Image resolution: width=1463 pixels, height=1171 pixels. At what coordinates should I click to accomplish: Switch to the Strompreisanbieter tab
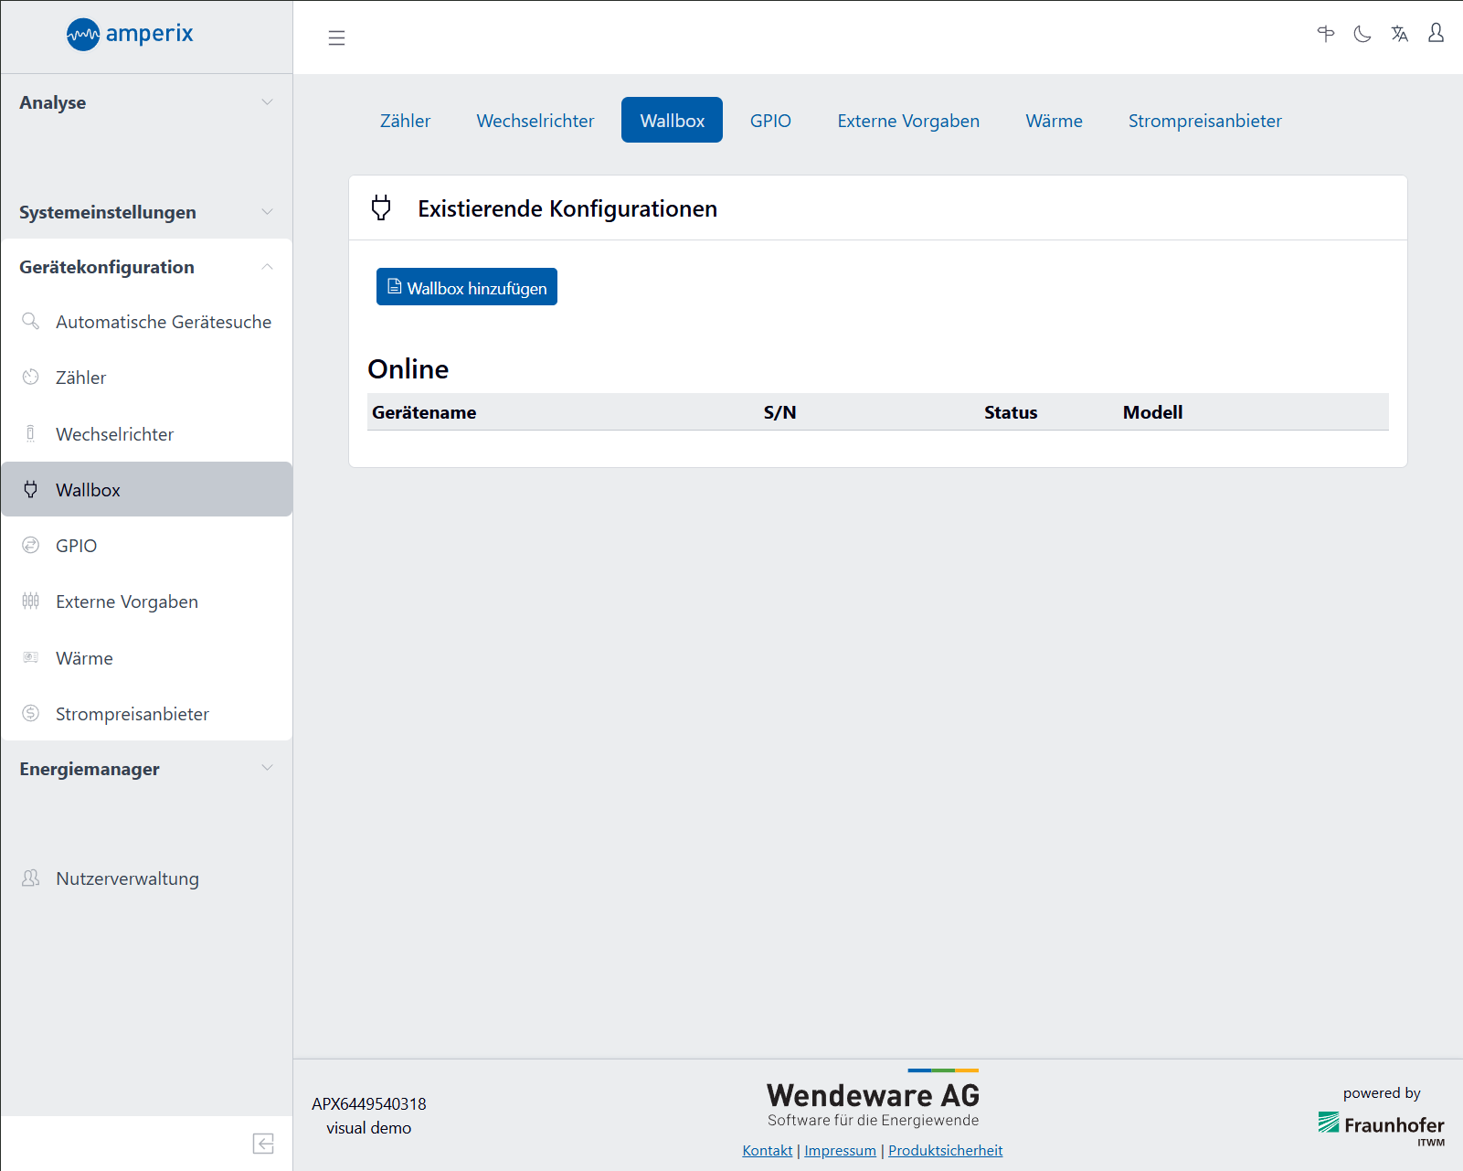pos(1204,121)
